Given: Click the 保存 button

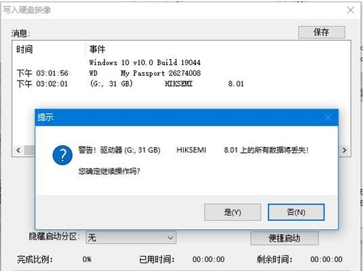Looking at the screenshot, I should coord(321,32).
